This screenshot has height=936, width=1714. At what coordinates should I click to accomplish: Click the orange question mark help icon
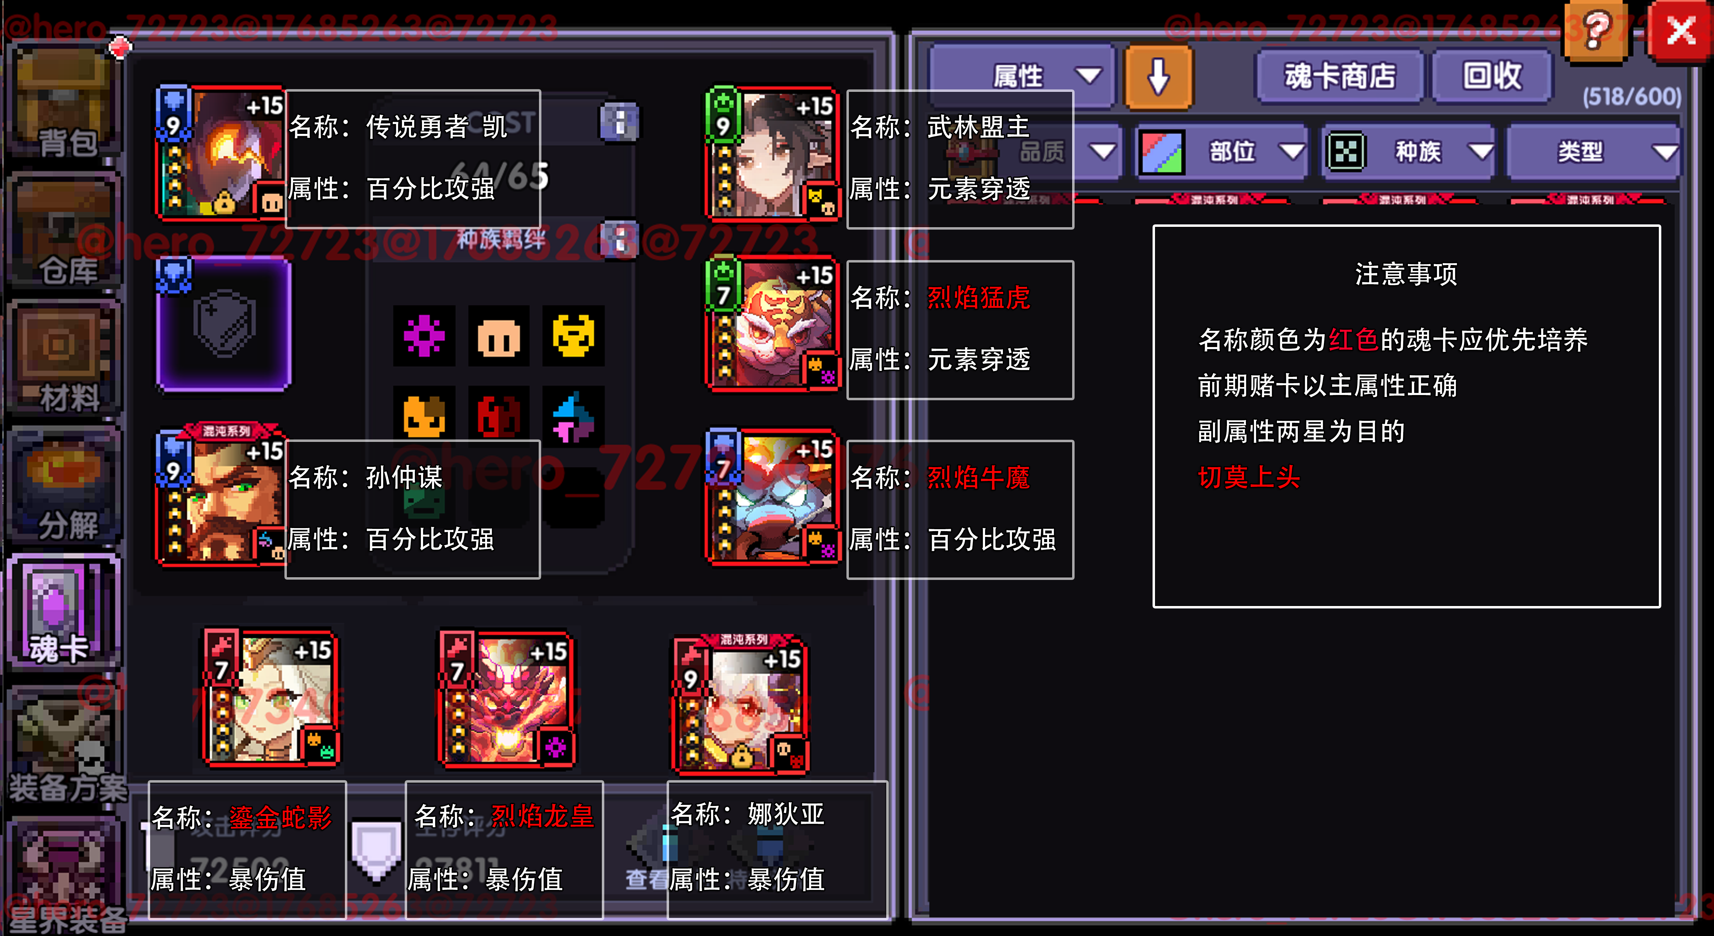pyautogui.click(x=1597, y=32)
